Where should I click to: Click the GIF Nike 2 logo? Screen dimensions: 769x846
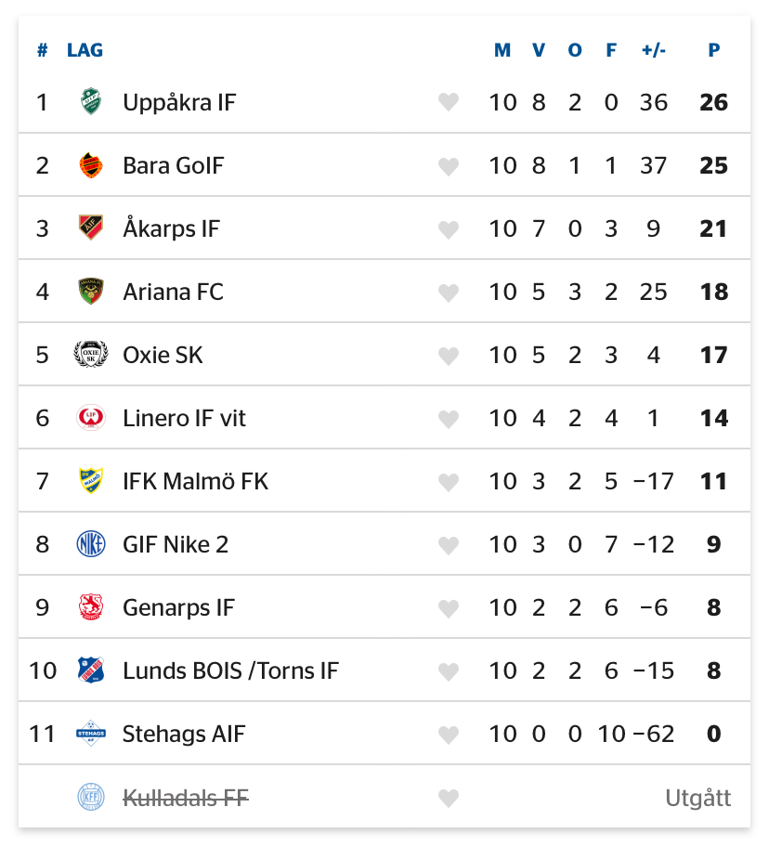tap(90, 544)
